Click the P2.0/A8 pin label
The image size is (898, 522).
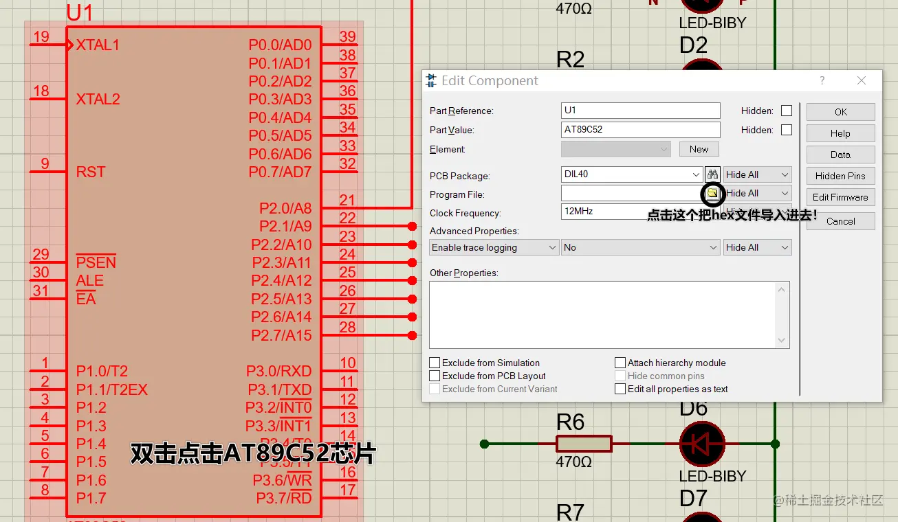tap(285, 208)
